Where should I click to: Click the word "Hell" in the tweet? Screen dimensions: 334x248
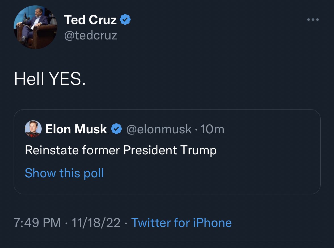pos(29,79)
